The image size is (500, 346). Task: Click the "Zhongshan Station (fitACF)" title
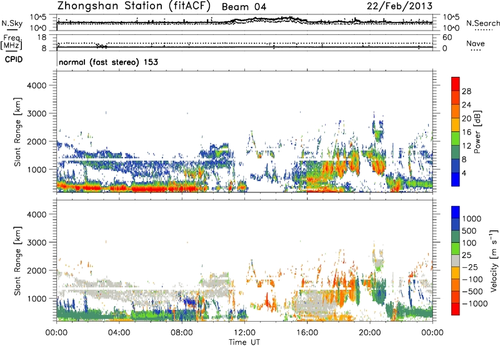[134, 6]
